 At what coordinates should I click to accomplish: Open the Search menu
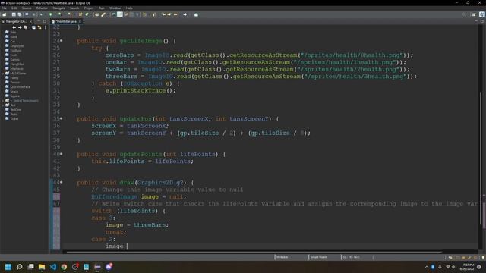point(74,8)
